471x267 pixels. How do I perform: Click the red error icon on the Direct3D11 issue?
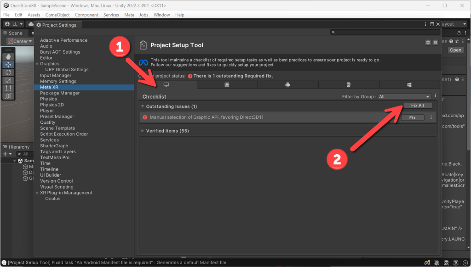145,117
